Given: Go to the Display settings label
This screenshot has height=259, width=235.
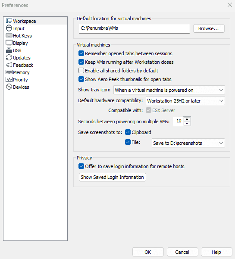Looking at the screenshot, I should tap(20, 43).
